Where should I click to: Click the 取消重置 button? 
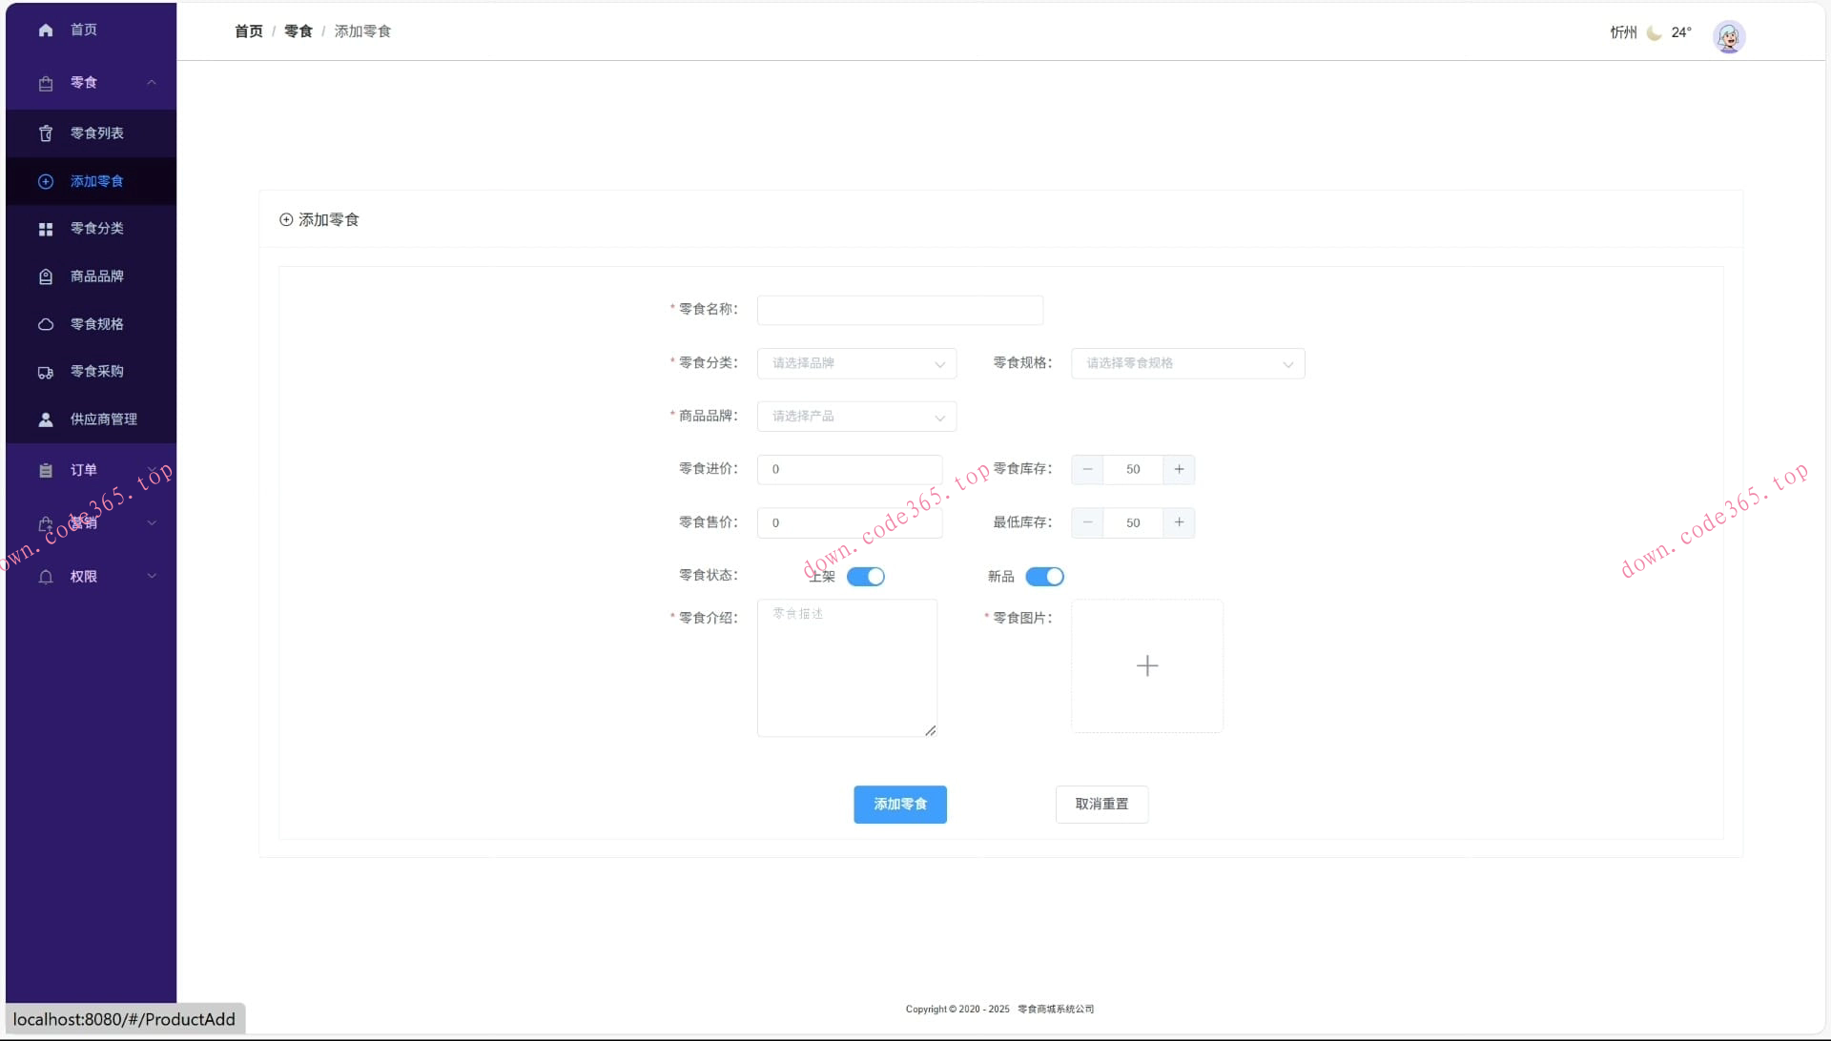(x=1101, y=805)
